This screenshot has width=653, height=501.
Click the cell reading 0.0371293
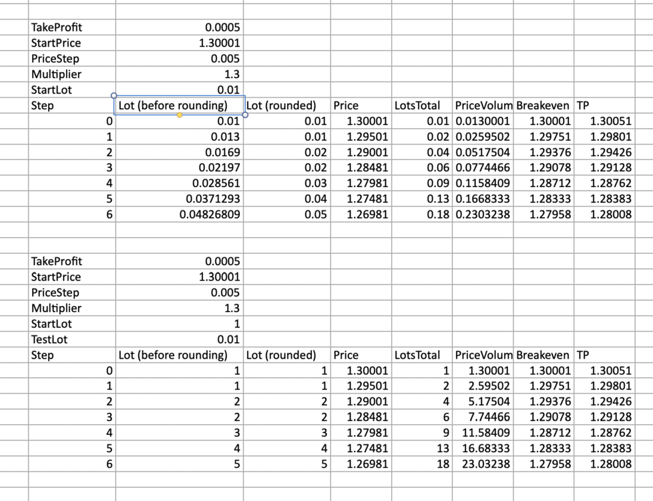(x=180, y=199)
